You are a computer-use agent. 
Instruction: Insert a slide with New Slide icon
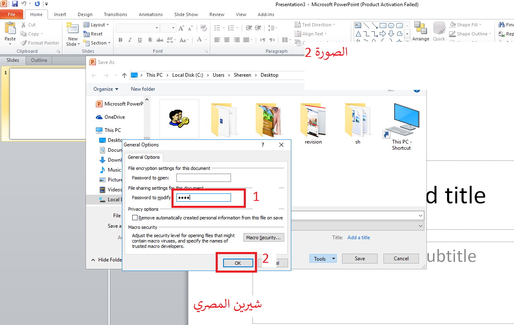73,29
